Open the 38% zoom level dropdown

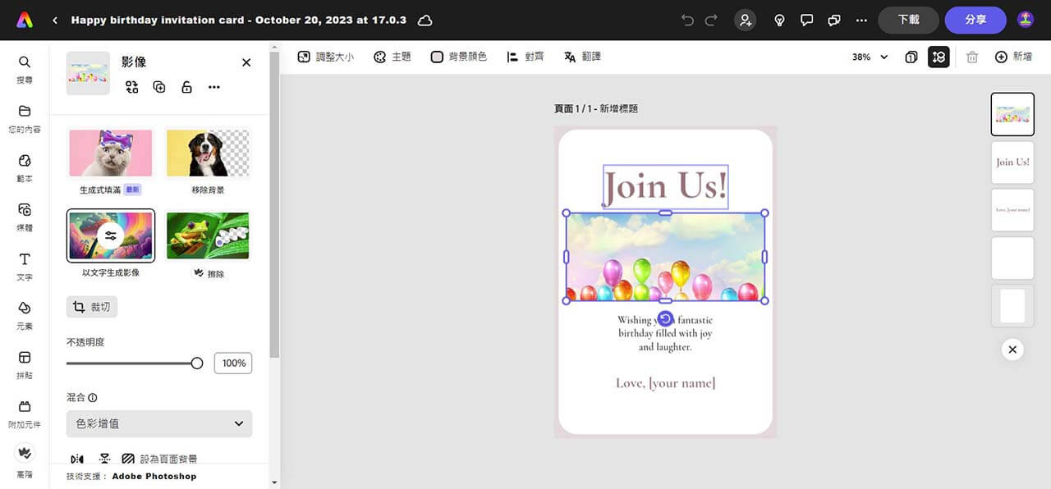point(870,57)
